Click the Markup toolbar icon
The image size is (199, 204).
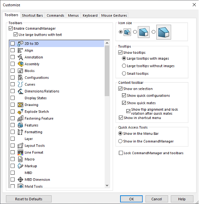pos(21,166)
